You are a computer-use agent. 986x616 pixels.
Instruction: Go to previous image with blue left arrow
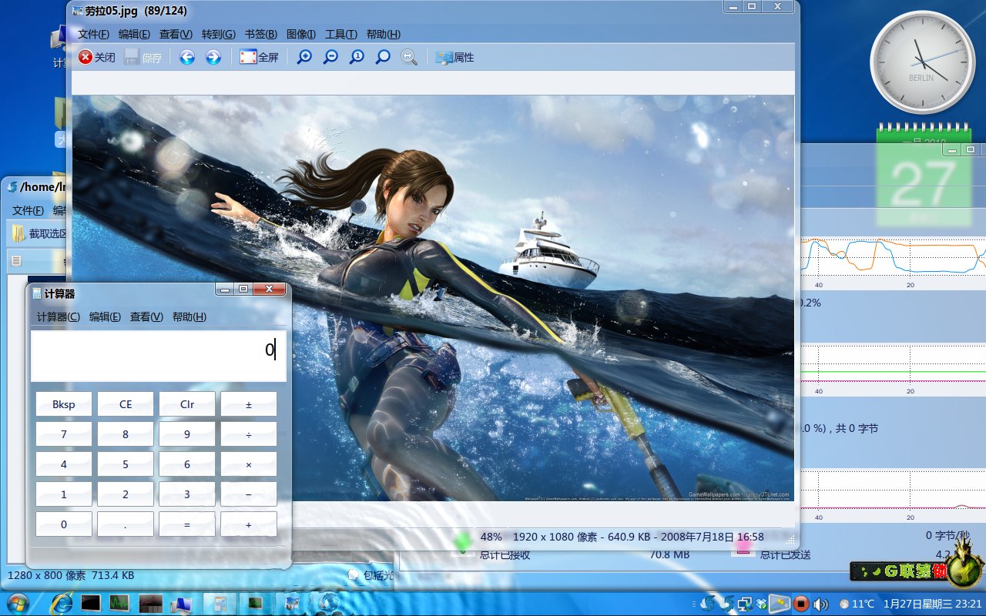click(187, 57)
